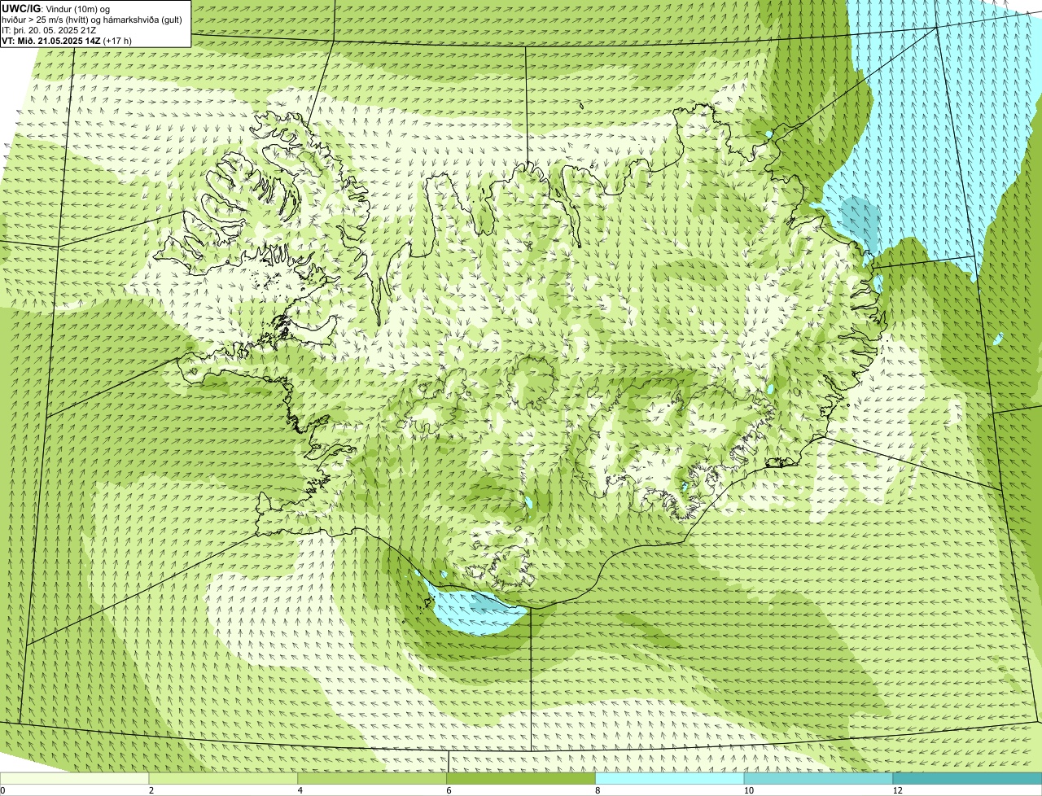Click the scale label '8'
The height and width of the screenshot is (796, 1042).
598,790
